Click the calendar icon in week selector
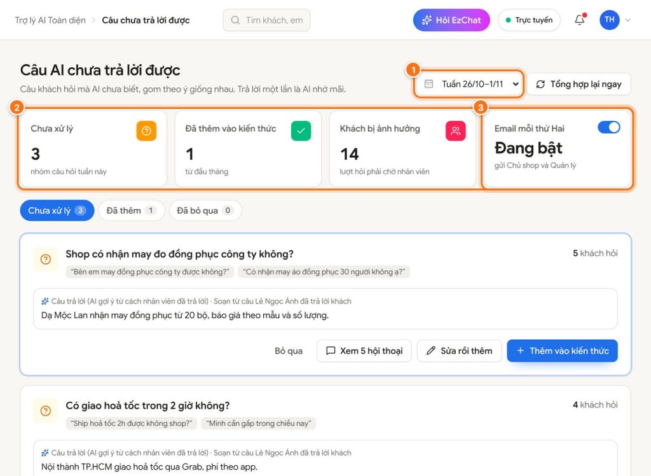651x476 pixels. pyautogui.click(x=429, y=84)
